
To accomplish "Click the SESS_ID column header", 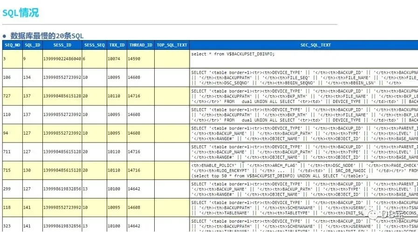I will point(62,45).
